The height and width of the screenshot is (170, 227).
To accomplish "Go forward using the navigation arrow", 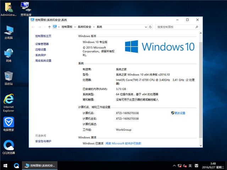I will pos(39,27).
